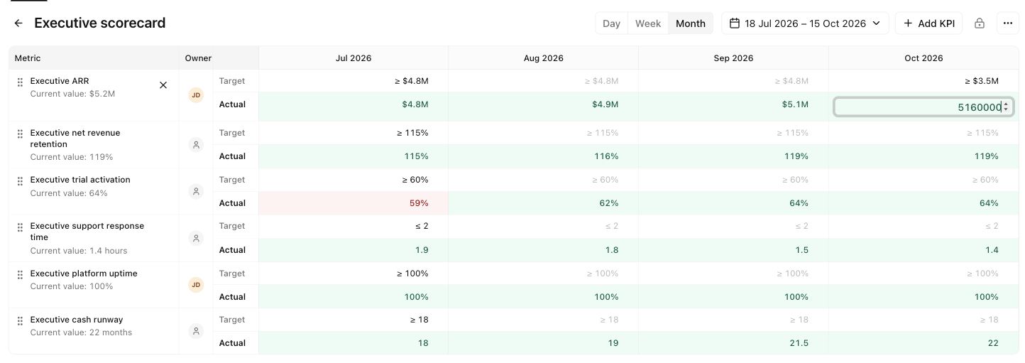Click the Add KPI button
1025x363 pixels.
click(928, 23)
